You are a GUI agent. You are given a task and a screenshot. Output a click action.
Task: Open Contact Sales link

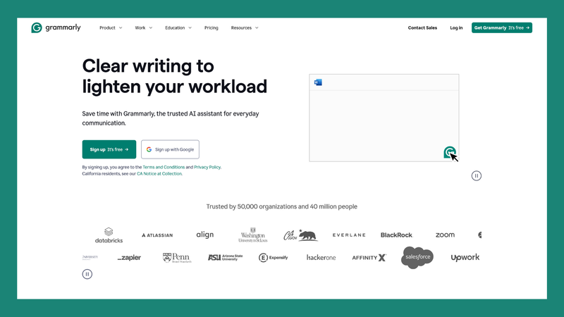pyautogui.click(x=422, y=27)
